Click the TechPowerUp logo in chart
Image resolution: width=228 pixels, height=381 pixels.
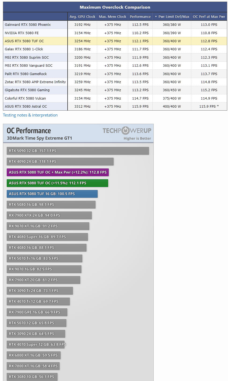tap(127, 131)
